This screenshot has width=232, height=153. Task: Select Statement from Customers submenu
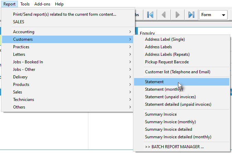(x=154, y=82)
